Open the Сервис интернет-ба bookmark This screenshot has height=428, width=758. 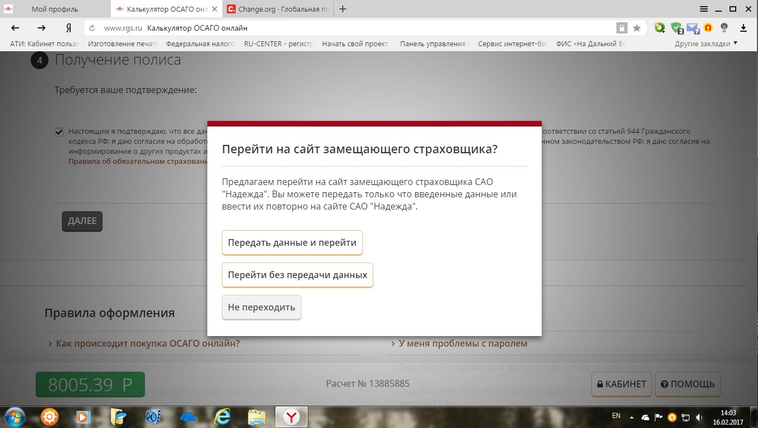pyautogui.click(x=513, y=44)
